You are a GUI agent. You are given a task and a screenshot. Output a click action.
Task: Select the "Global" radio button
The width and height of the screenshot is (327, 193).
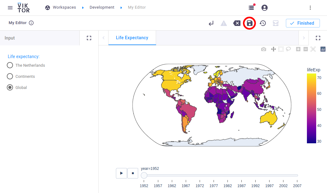pos(10,87)
